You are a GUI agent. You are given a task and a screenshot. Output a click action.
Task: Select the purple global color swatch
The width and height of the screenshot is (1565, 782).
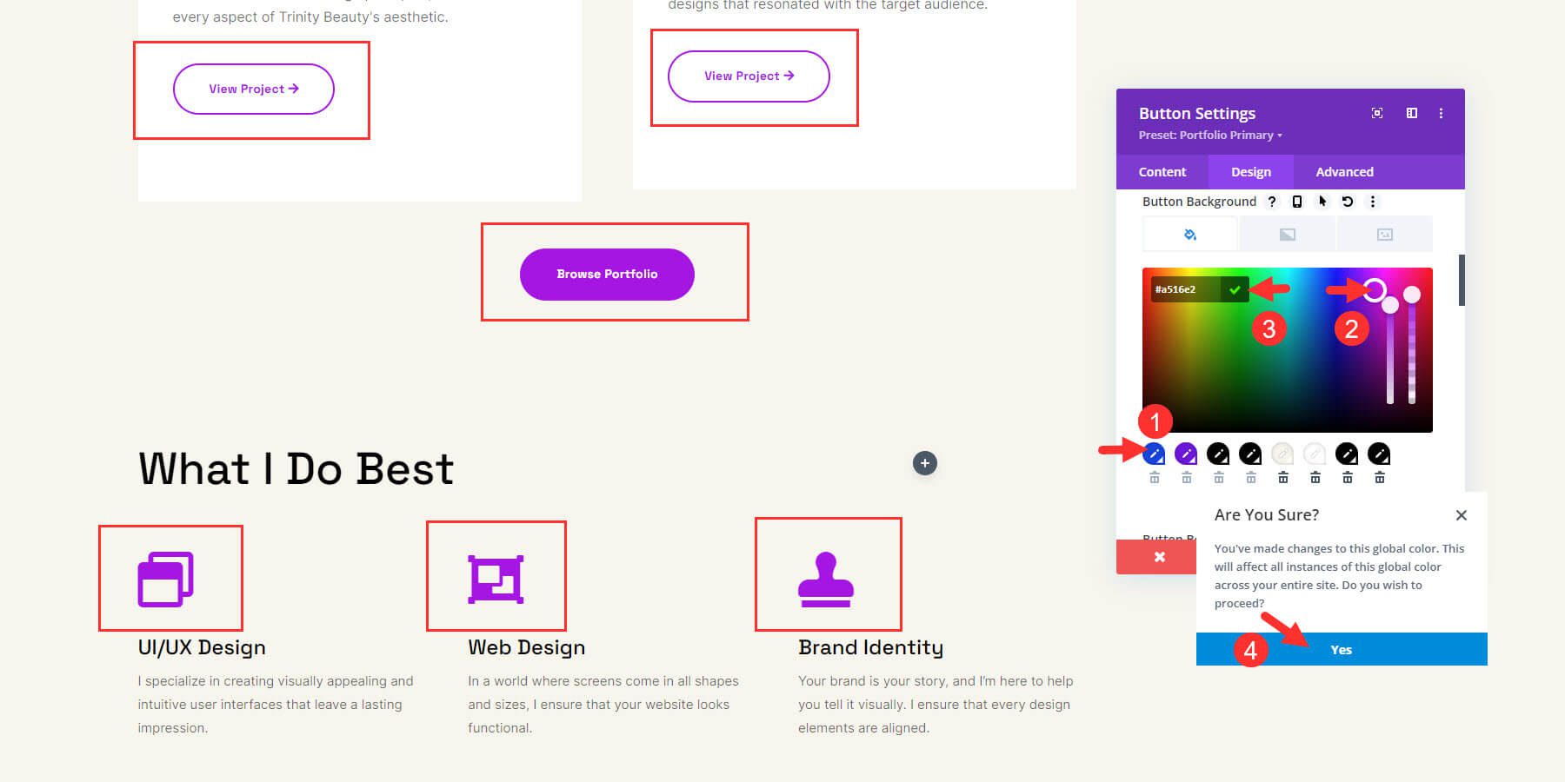pyautogui.click(x=1187, y=454)
